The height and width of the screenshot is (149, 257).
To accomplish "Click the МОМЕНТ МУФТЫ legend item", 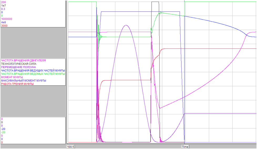I will 12,77.
